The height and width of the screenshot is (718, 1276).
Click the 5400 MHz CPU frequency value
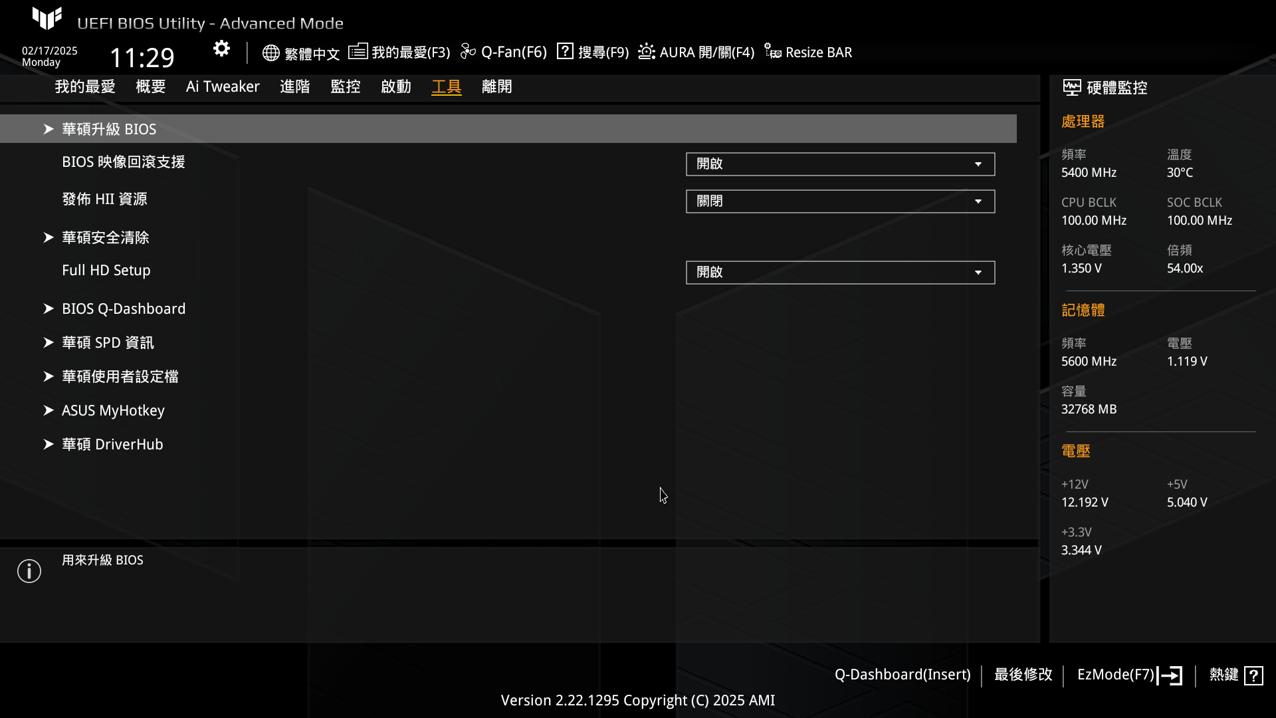pyautogui.click(x=1089, y=173)
